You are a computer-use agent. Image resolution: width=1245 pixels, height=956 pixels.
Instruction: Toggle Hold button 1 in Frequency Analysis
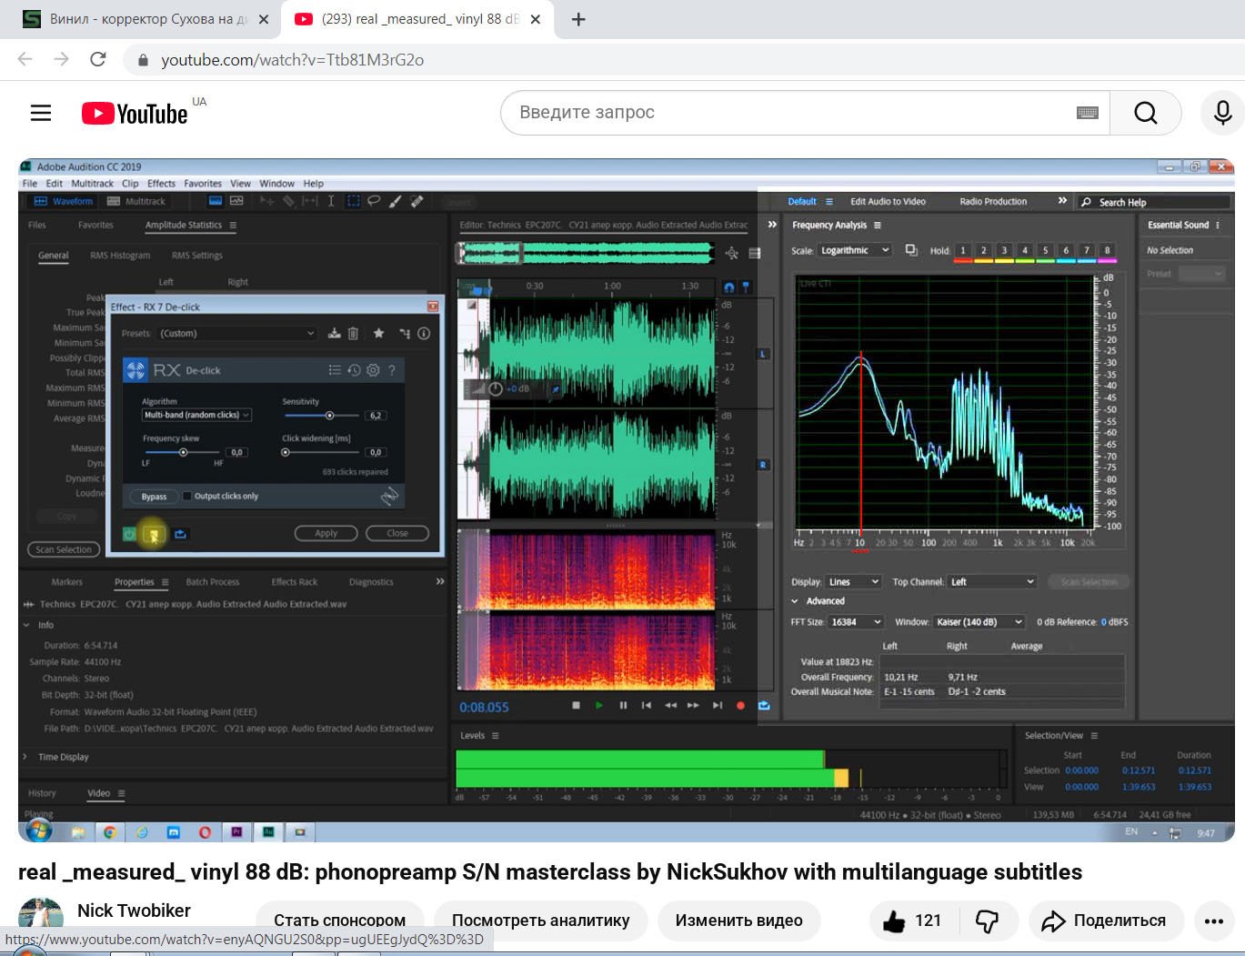coord(962,250)
